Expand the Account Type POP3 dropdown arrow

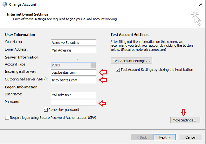tap(93, 65)
